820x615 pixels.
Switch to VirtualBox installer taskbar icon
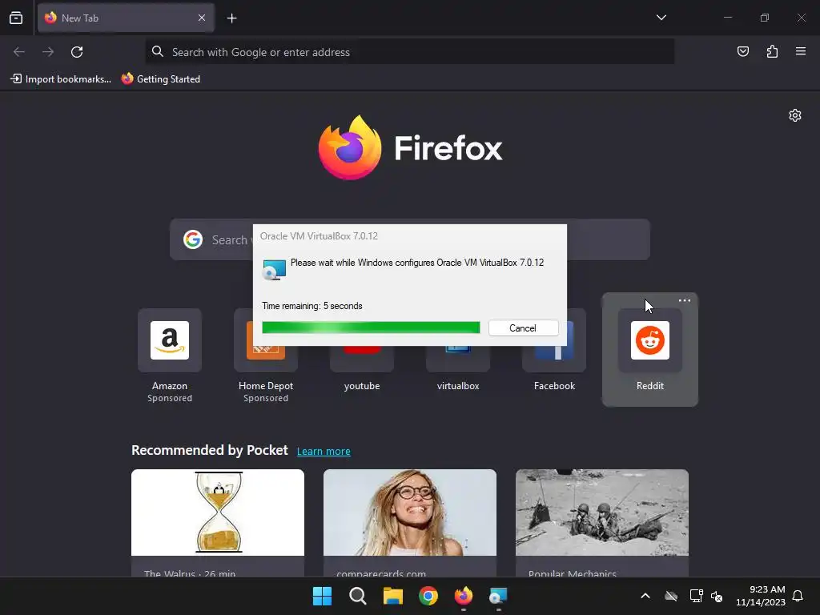[498, 596]
